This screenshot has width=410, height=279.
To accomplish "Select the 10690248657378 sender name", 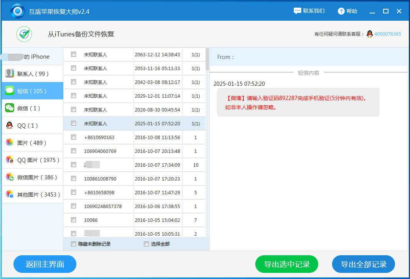I will [103, 207].
